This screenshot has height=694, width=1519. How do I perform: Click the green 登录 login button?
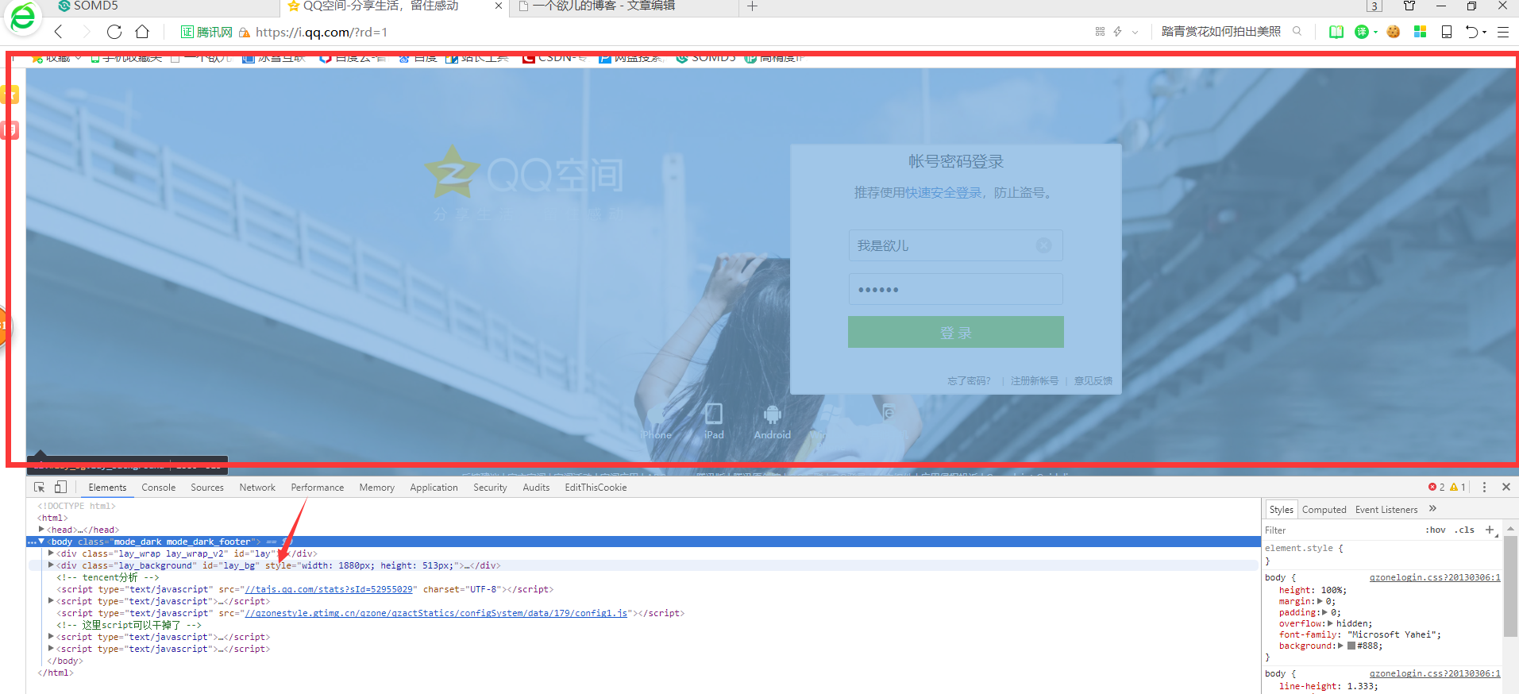(955, 332)
